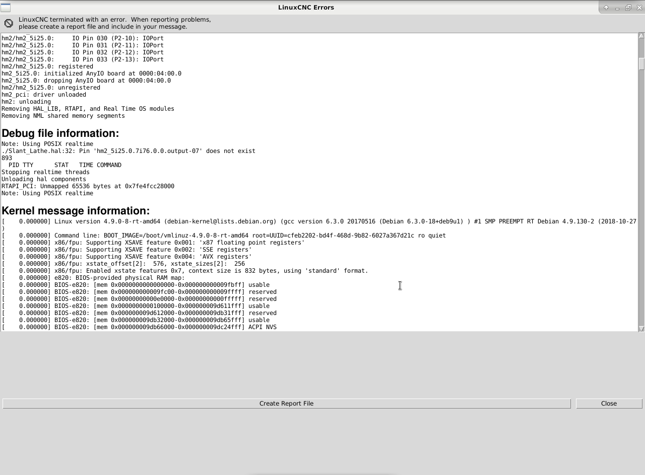645x475 pixels.
Task: Click 'IO Pin 030 (P2-10): IOPort' line
Action: (x=83, y=38)
